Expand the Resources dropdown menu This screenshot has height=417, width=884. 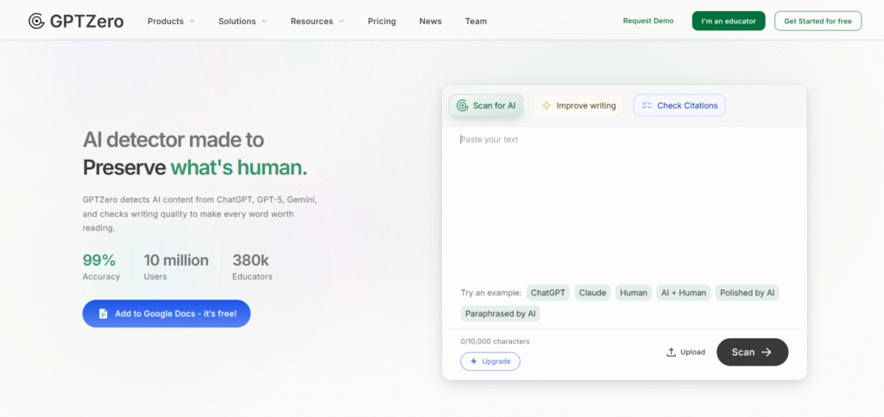(317, 21)
